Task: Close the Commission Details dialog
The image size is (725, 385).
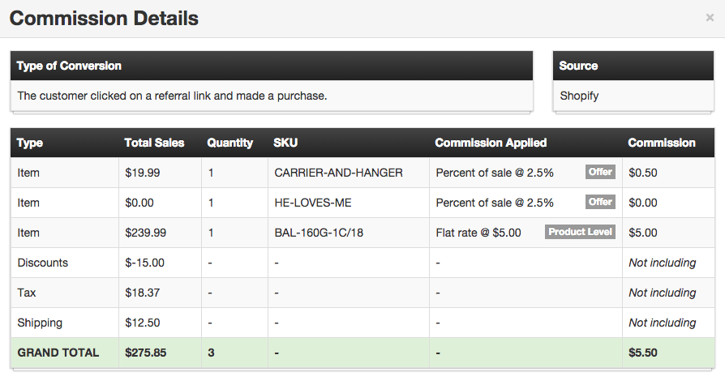Action: [710, 18]
